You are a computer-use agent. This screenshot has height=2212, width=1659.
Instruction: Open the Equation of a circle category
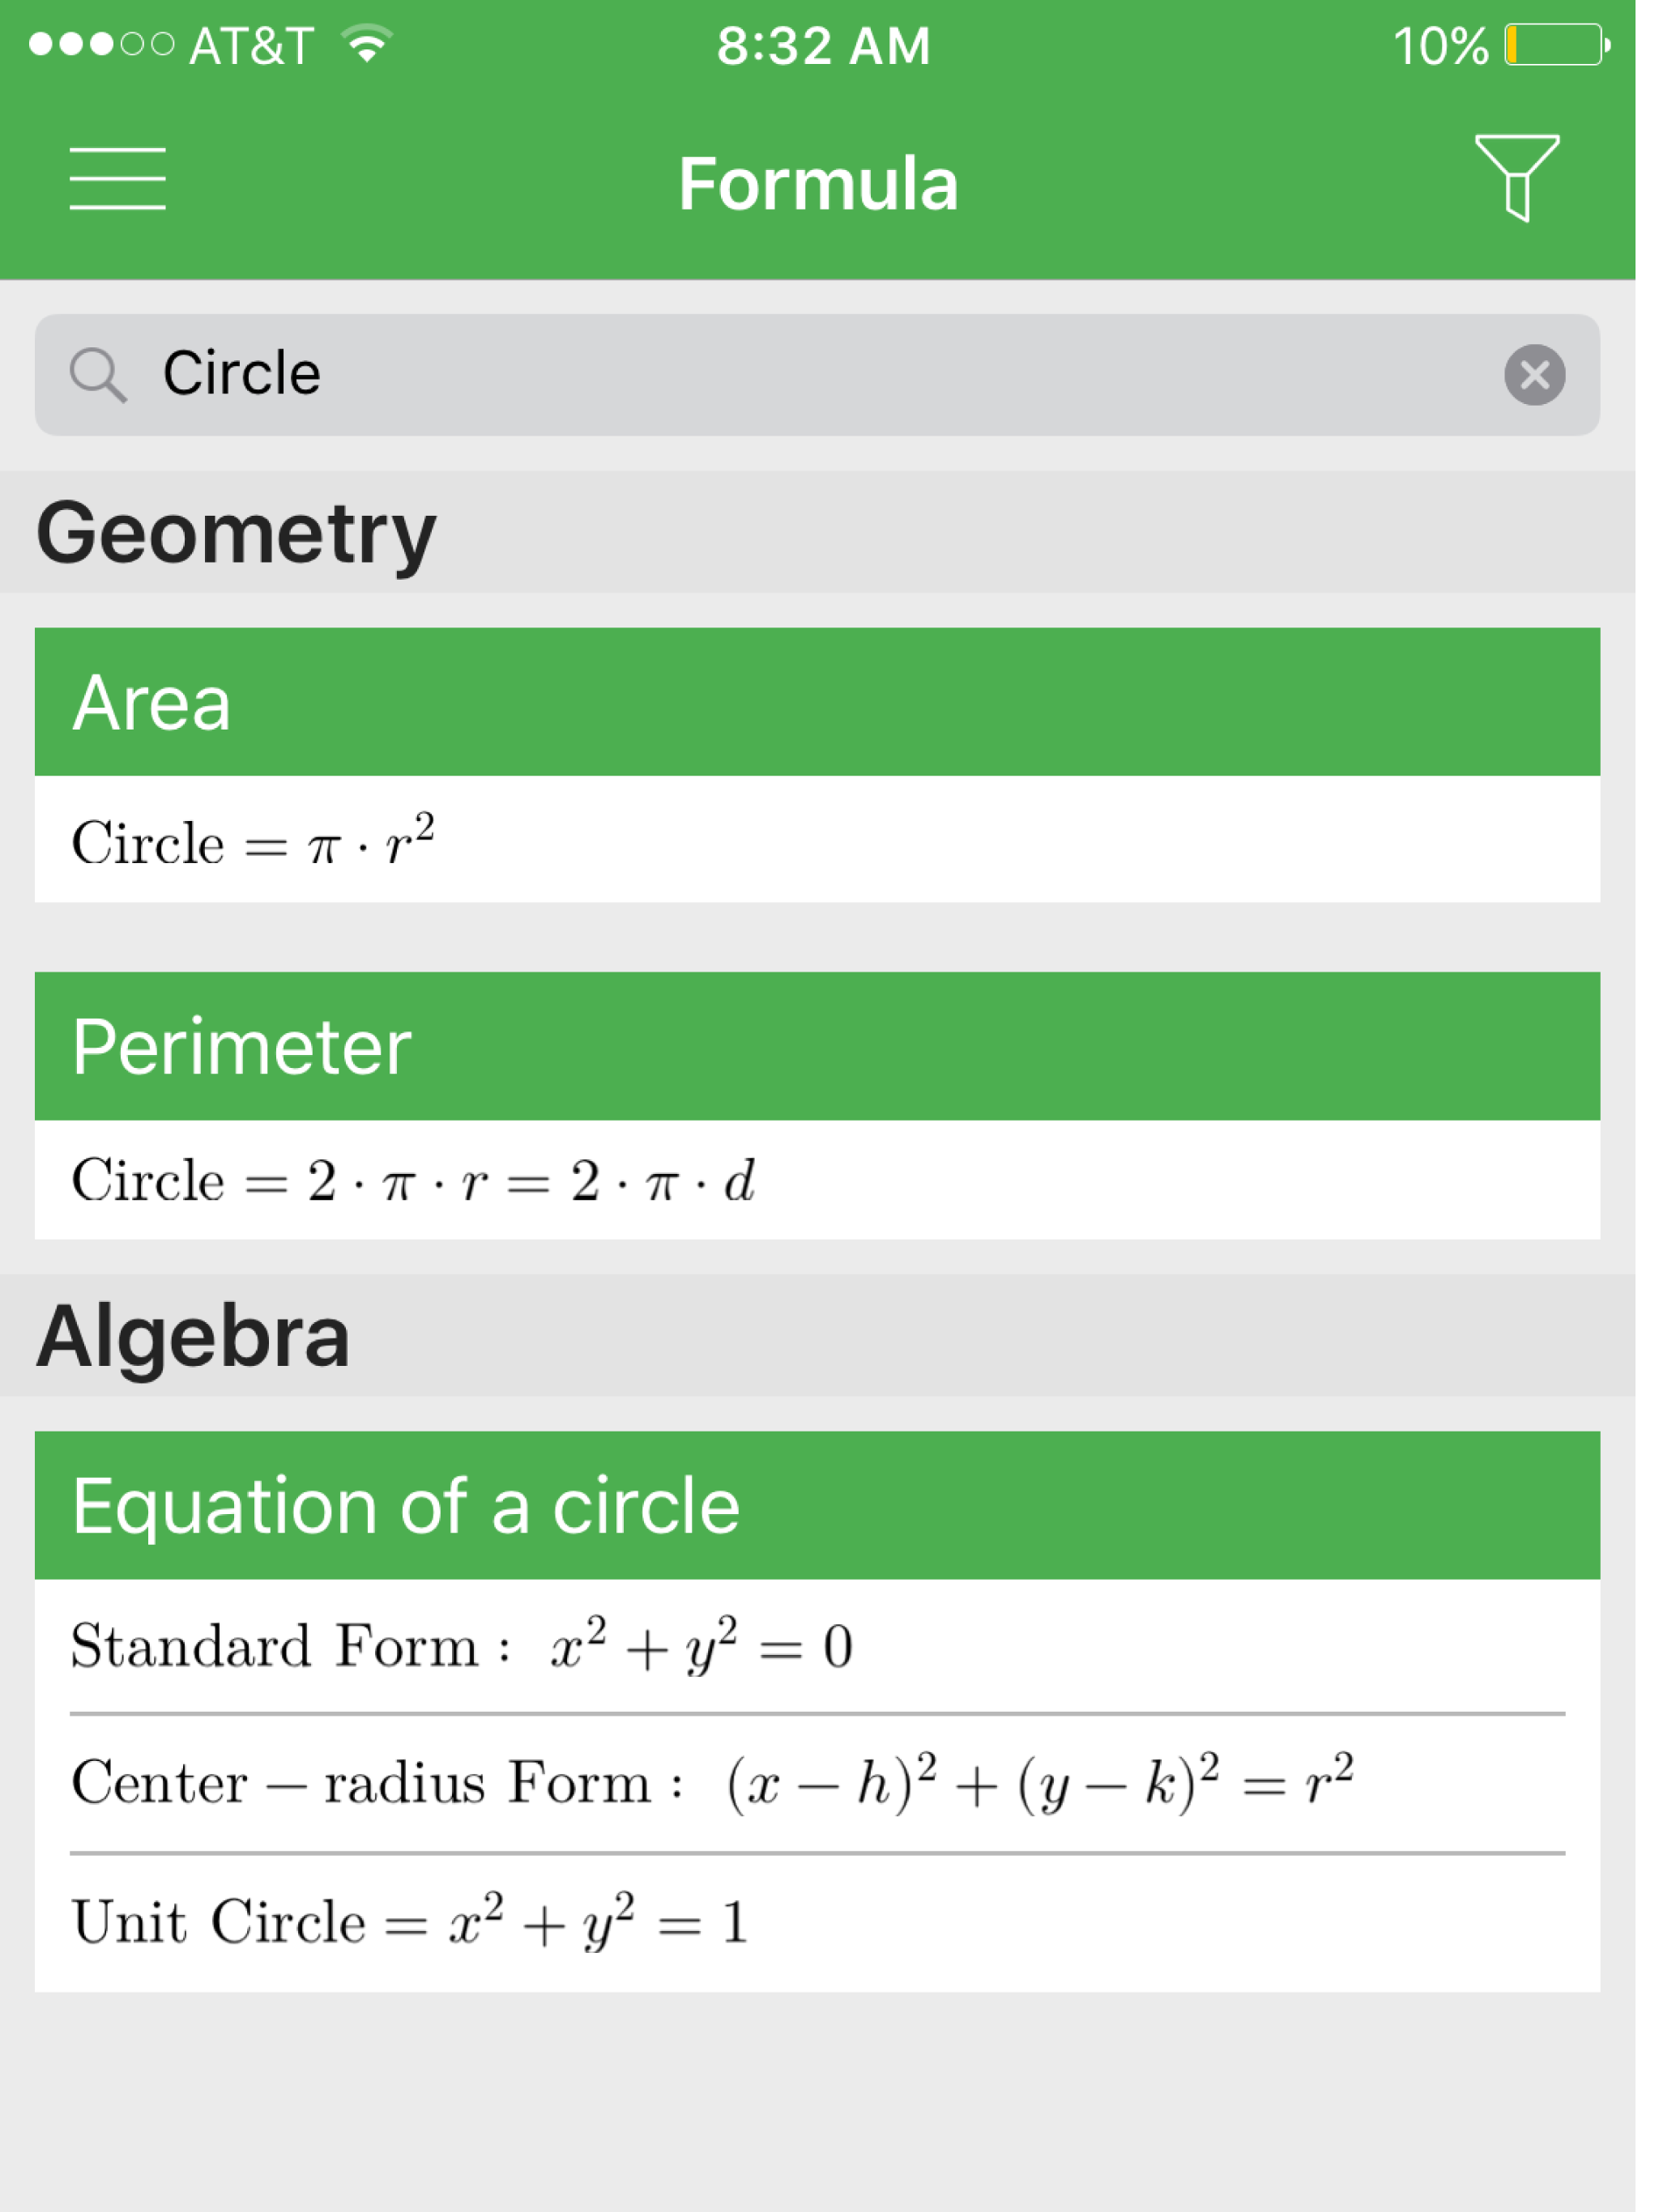coord(817,1505)
